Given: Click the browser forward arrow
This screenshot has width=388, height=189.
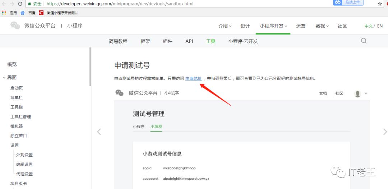Looking at the screenshot, I should click(x=12, y=4).
